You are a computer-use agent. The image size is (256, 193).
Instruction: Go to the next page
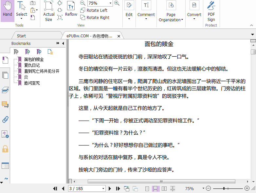point(110,189)
